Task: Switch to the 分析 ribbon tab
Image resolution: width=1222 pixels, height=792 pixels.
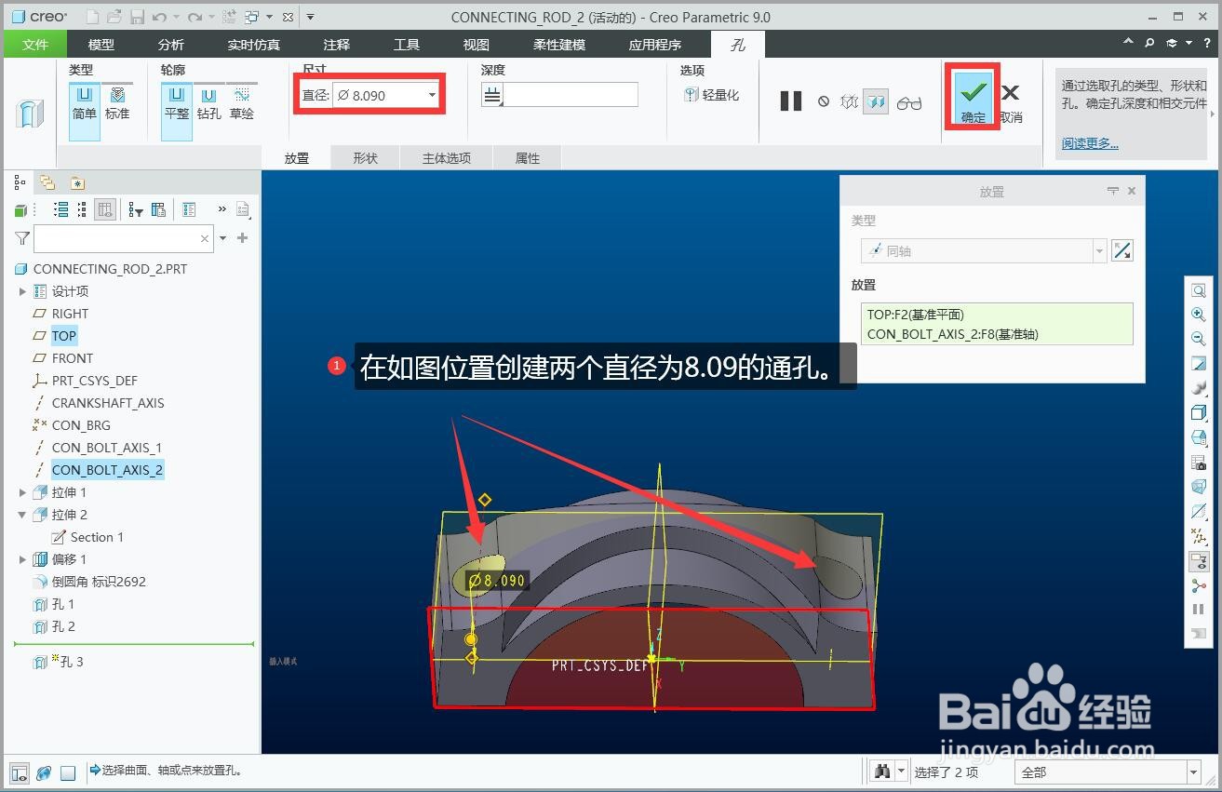Action: click(x=171, y=44)
